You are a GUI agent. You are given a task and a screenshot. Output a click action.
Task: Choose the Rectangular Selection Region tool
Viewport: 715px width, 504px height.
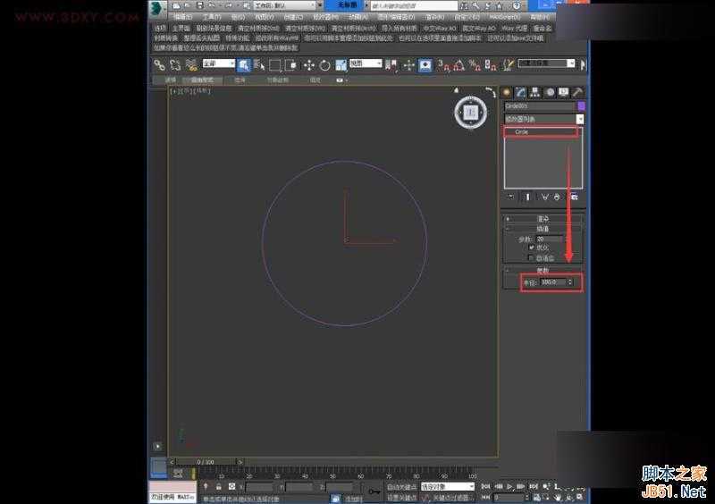(274, 65)
